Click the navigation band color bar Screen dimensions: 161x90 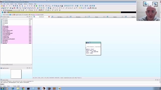pyautogui.click(x=69, y=12)
